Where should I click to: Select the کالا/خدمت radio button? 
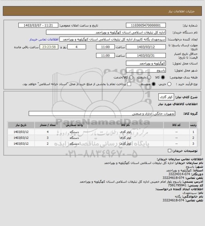click(131, 77)
